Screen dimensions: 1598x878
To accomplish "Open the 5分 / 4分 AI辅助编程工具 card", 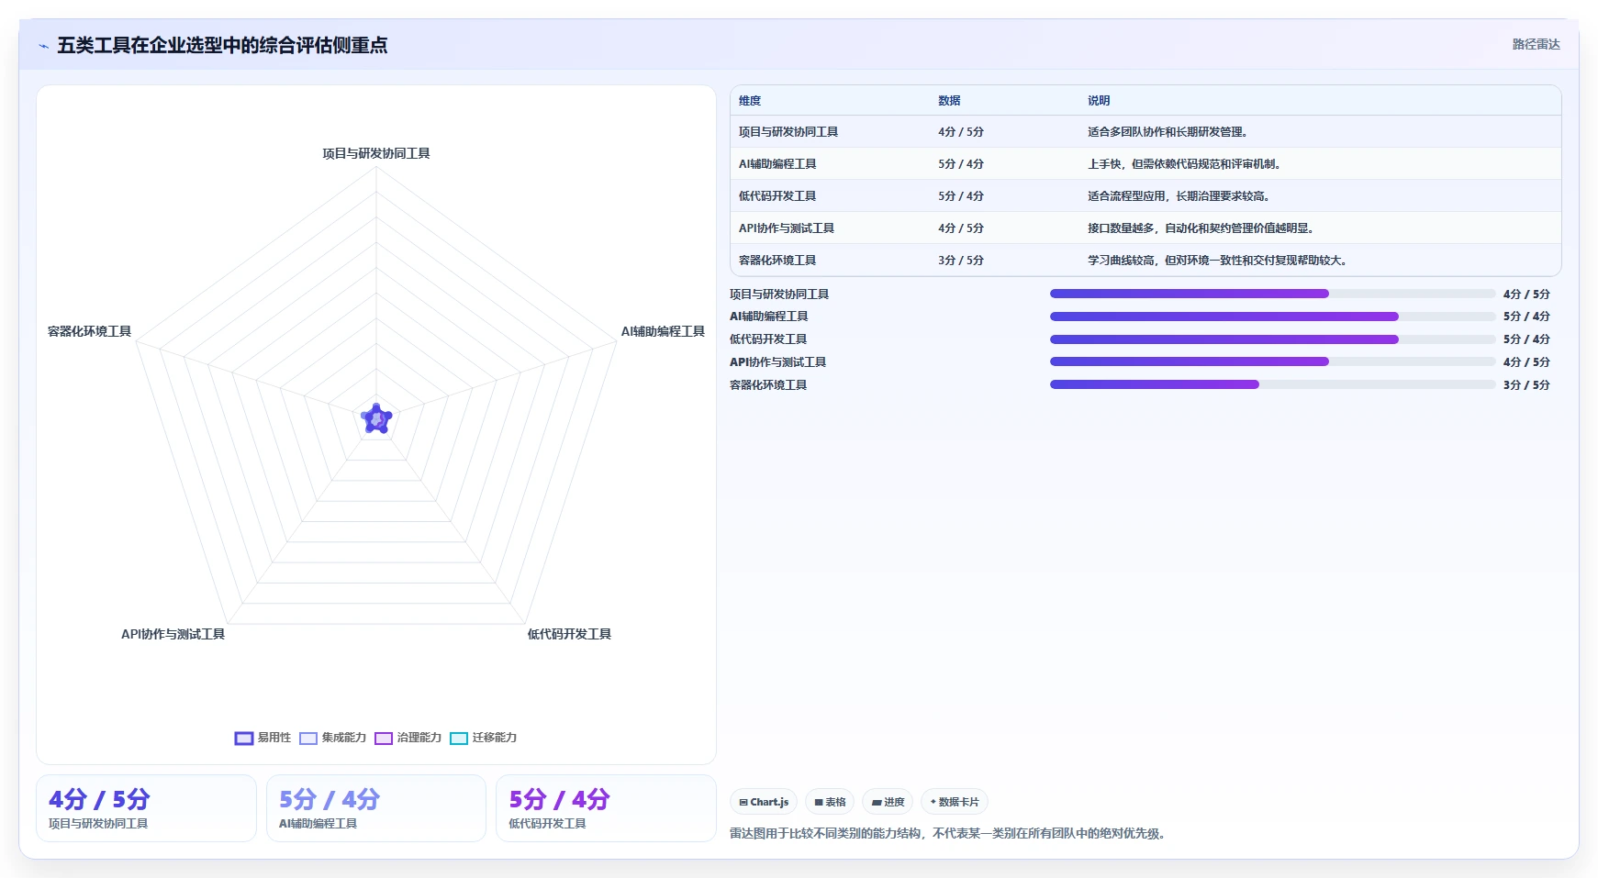I will pyautogui.click(x=376, y=808).
